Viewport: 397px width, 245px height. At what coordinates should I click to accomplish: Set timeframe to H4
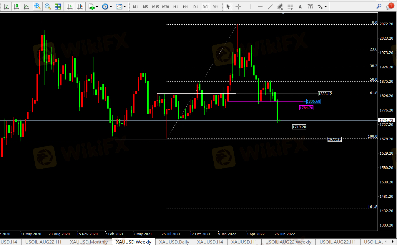click(x=185, y=6)
